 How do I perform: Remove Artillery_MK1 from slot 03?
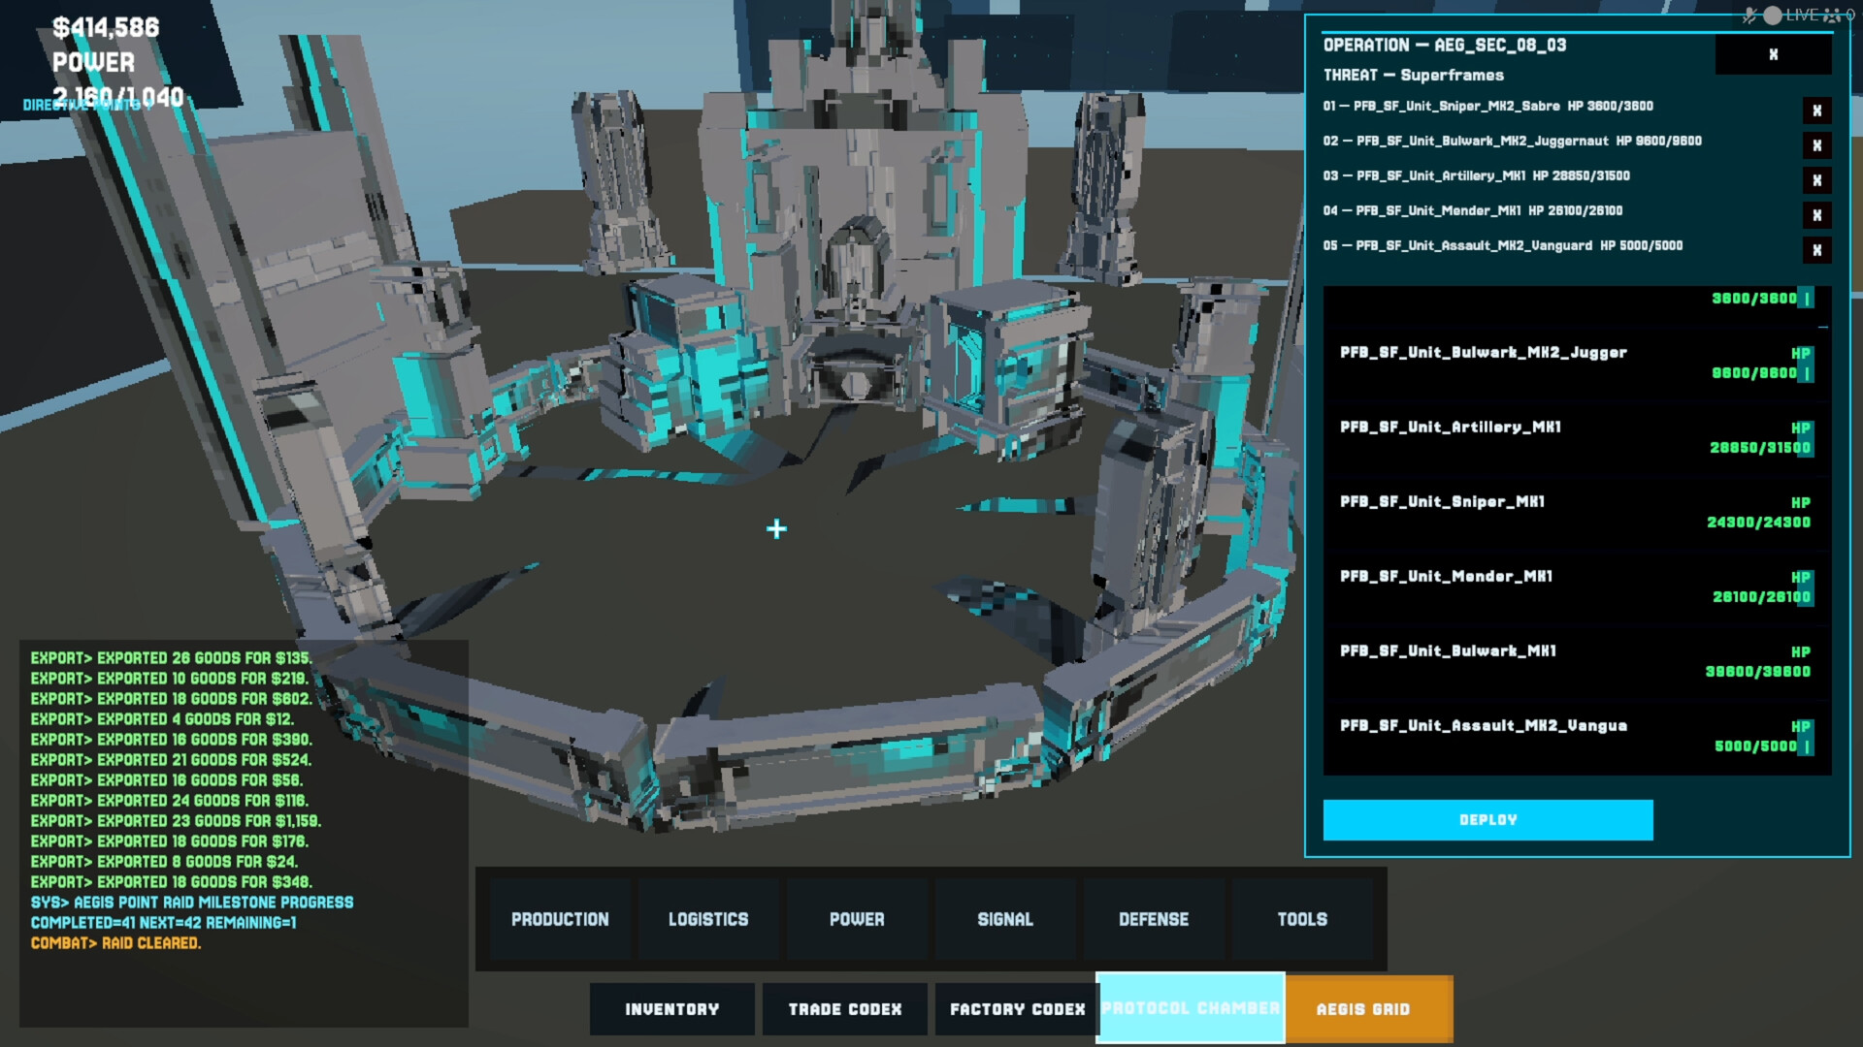click(x=1816, y=180)
